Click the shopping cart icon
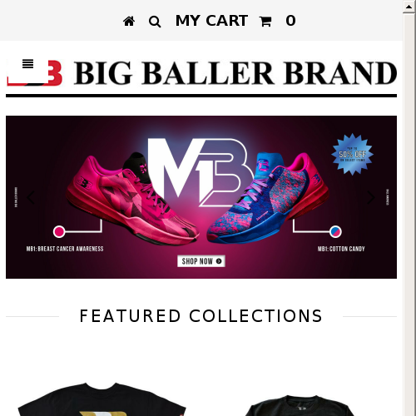 265,22
